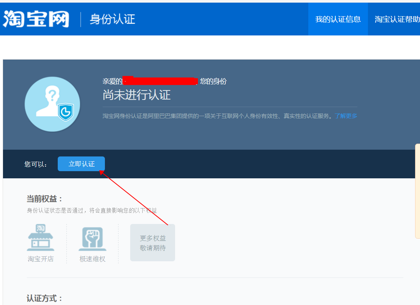Click the user avatar with shield icon
Viewport: 420px width, 305px height.
(52, 104)
